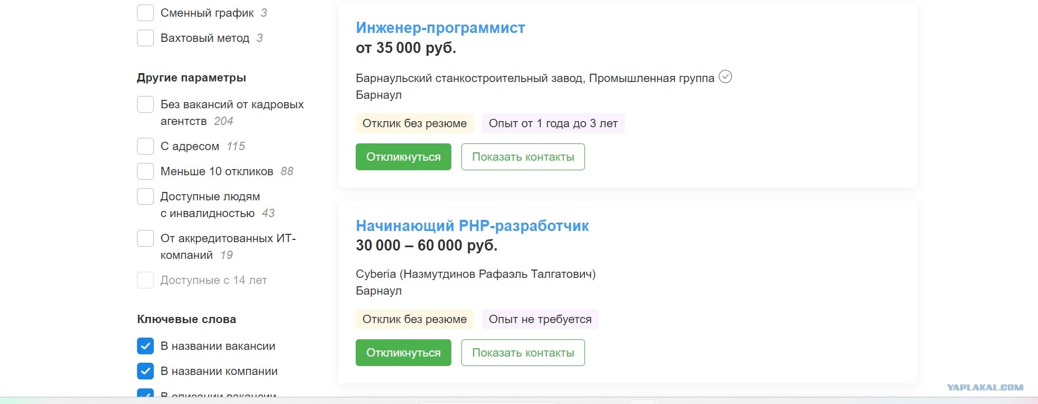1038x404 pixels.
Task: Open the Cyberia employer page
Action: (475, 274)
